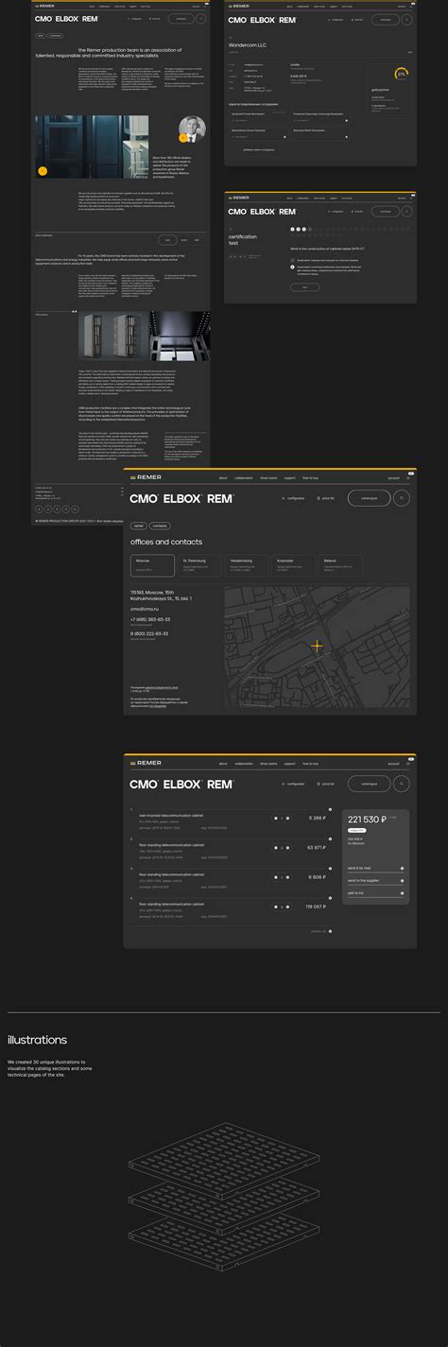Open price list on offices and contacts page

click(x=326, y=497)
